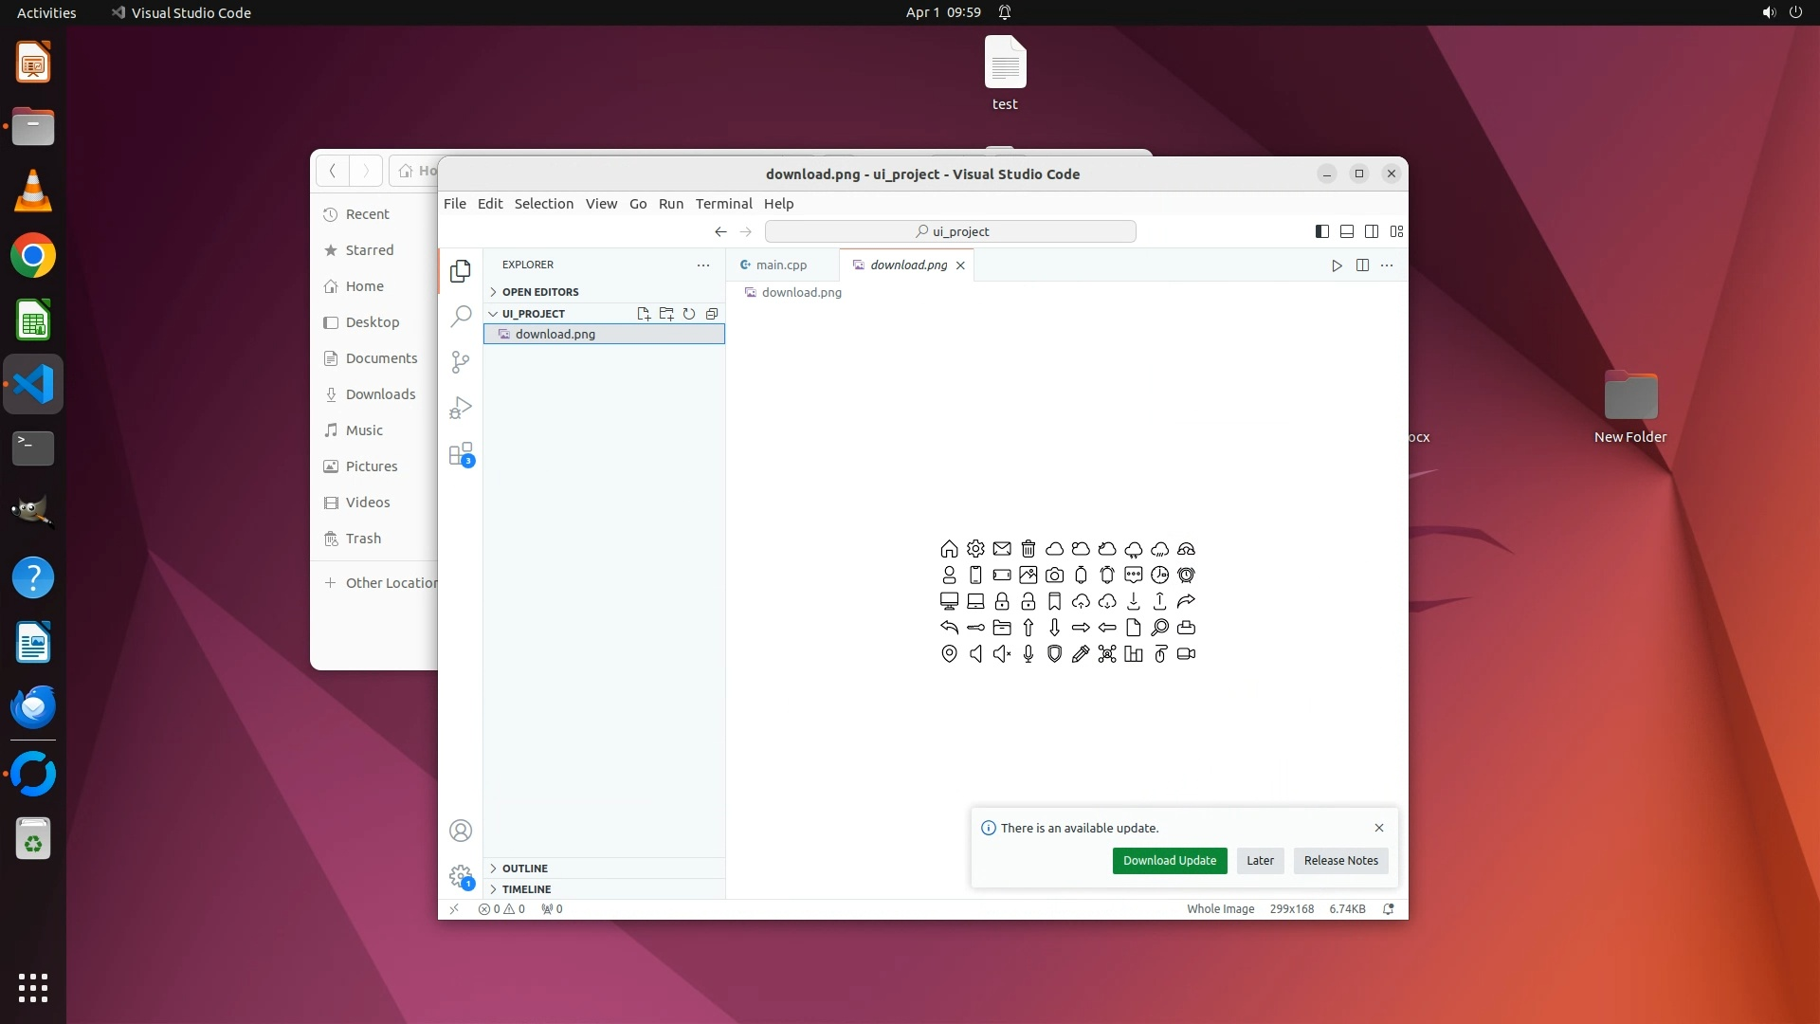Viewport: 1820px width, 1024px height.
Task: Split the editor to the right
Action: (1362, 265)
